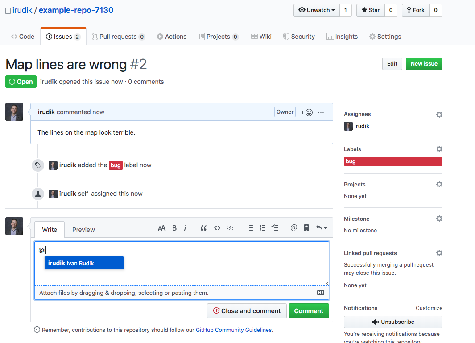475x343 pixels.
Task: Open the Unwatch dropdown
Action: 316,10
